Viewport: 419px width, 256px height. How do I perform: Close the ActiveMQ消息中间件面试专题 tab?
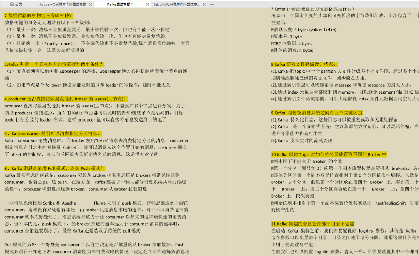click(91, 4)
